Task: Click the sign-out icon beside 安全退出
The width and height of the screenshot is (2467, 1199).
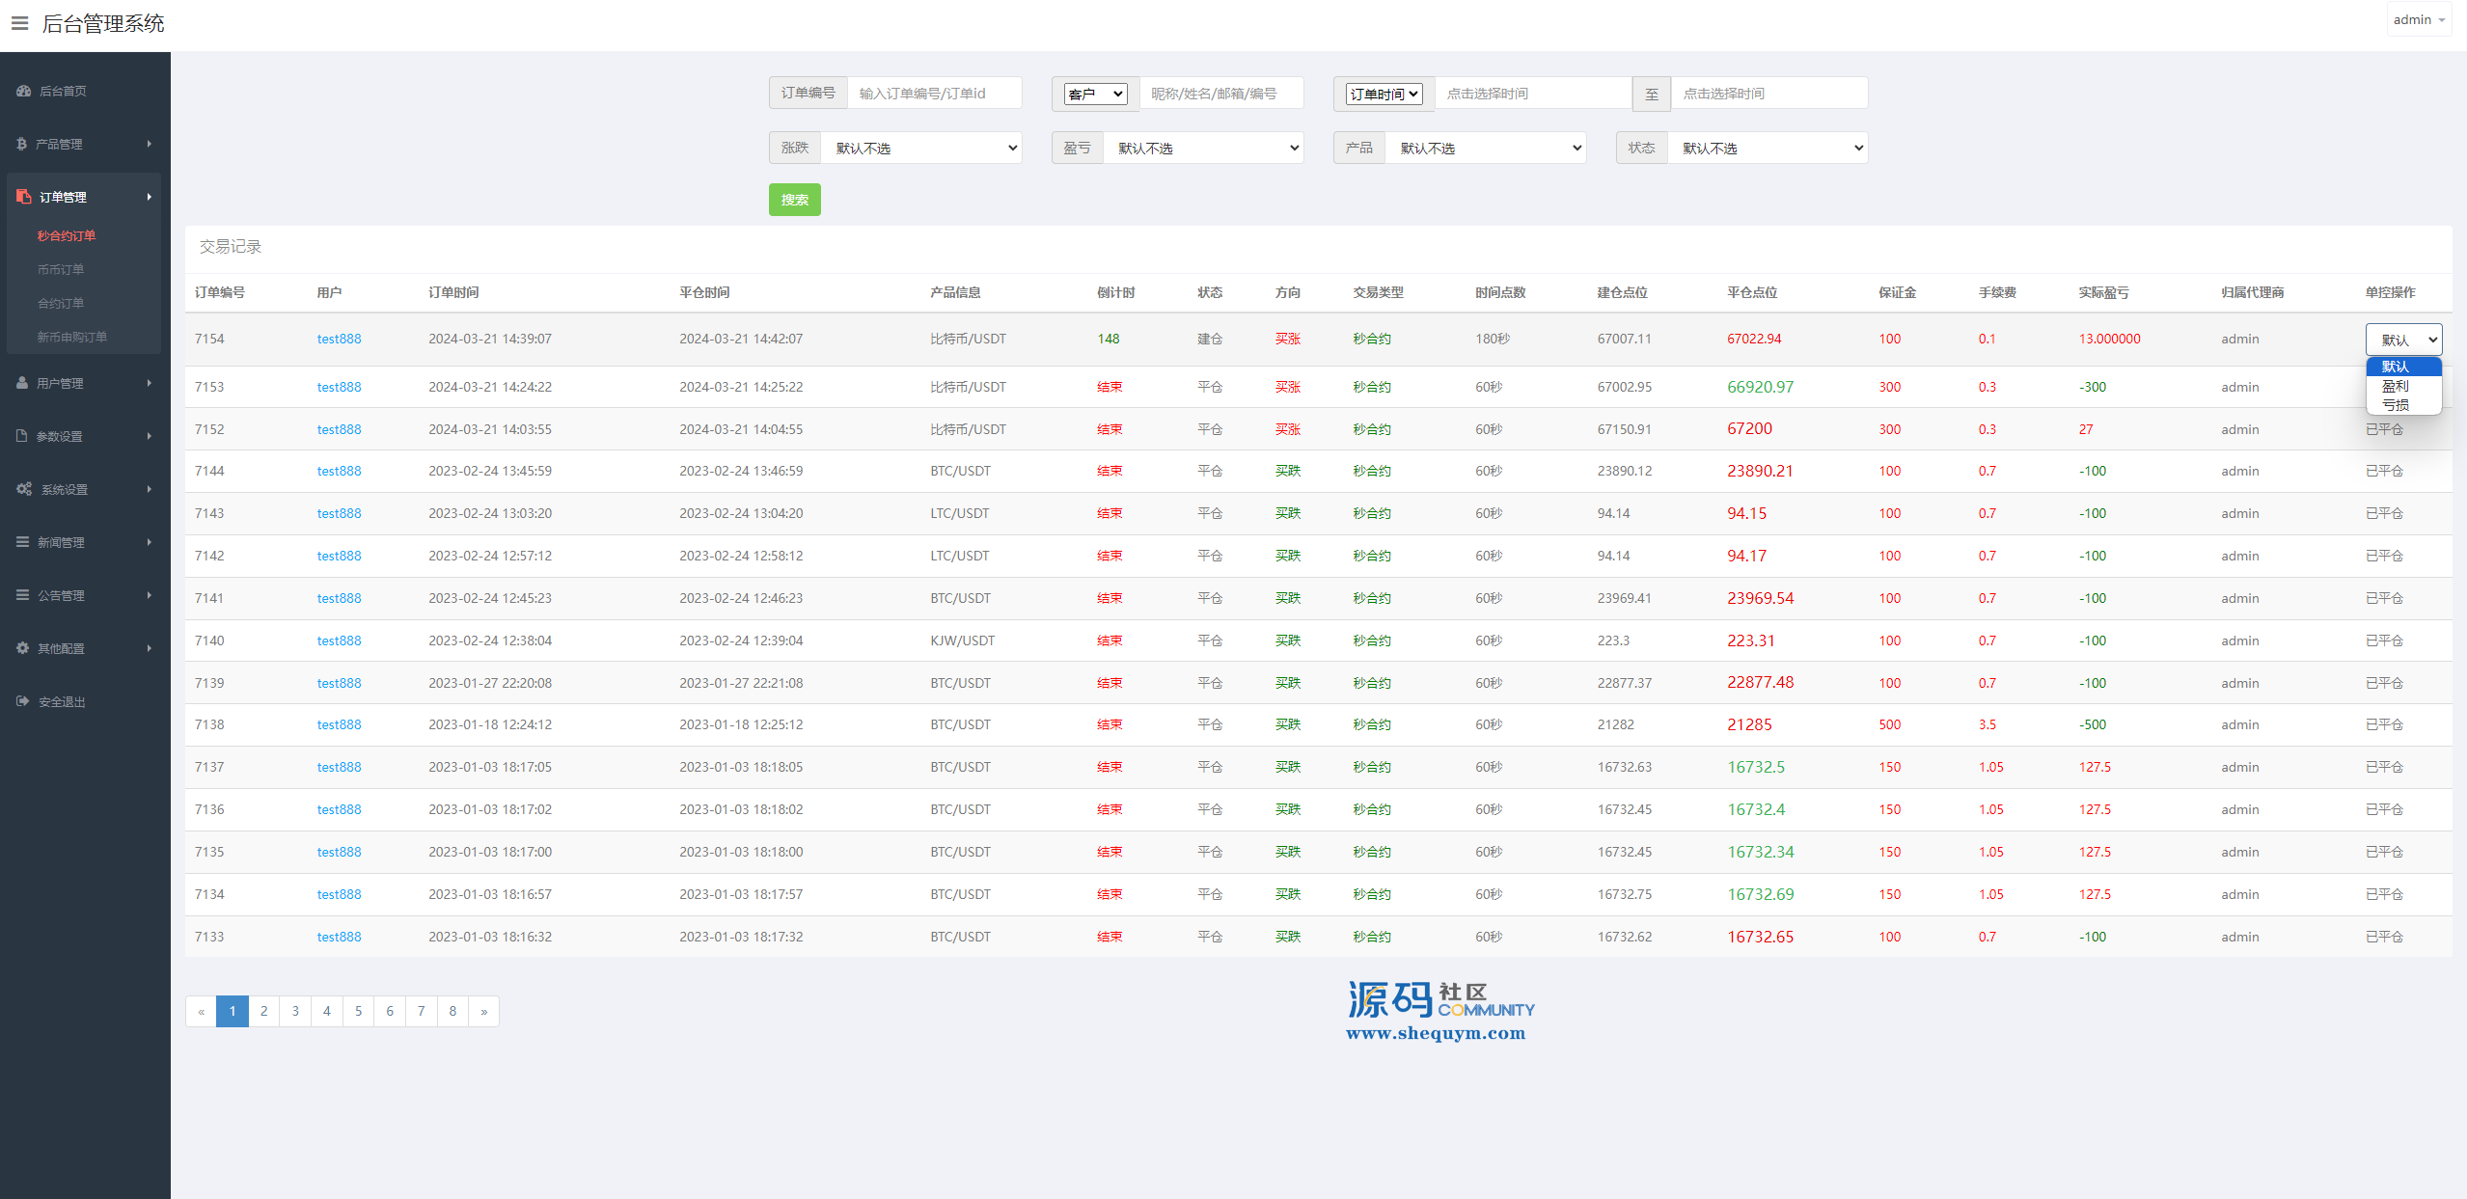Action: pyautogui.click(x=23, y=701)
